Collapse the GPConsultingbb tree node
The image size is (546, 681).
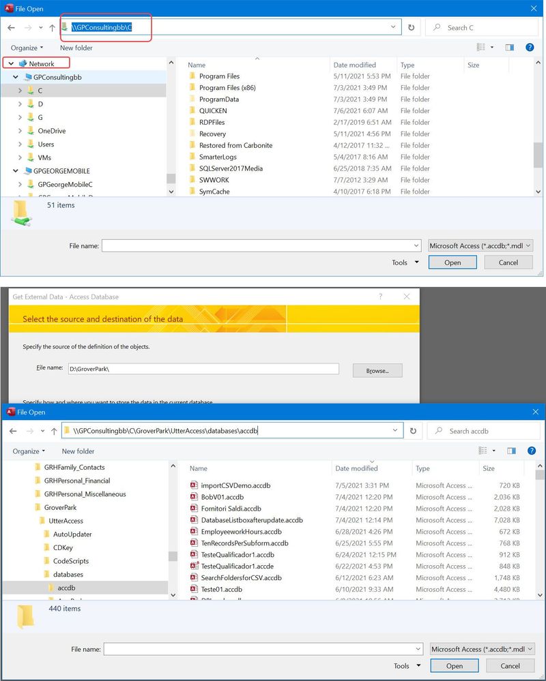[16, 77]
